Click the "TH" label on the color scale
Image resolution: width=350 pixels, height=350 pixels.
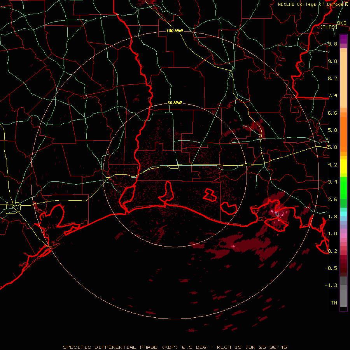point(334,303)
